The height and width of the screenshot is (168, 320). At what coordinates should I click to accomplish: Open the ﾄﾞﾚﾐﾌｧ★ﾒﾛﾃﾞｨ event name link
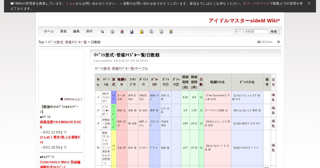[x=106, y=110]
